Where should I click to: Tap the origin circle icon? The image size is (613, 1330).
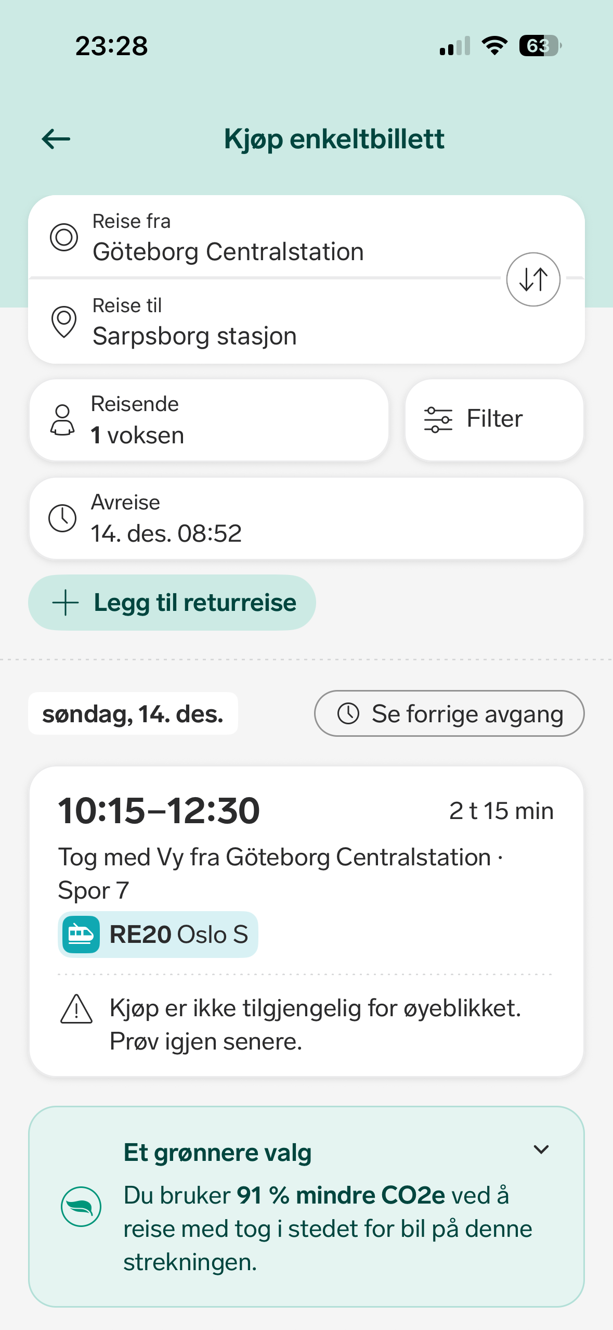point(64,237)
